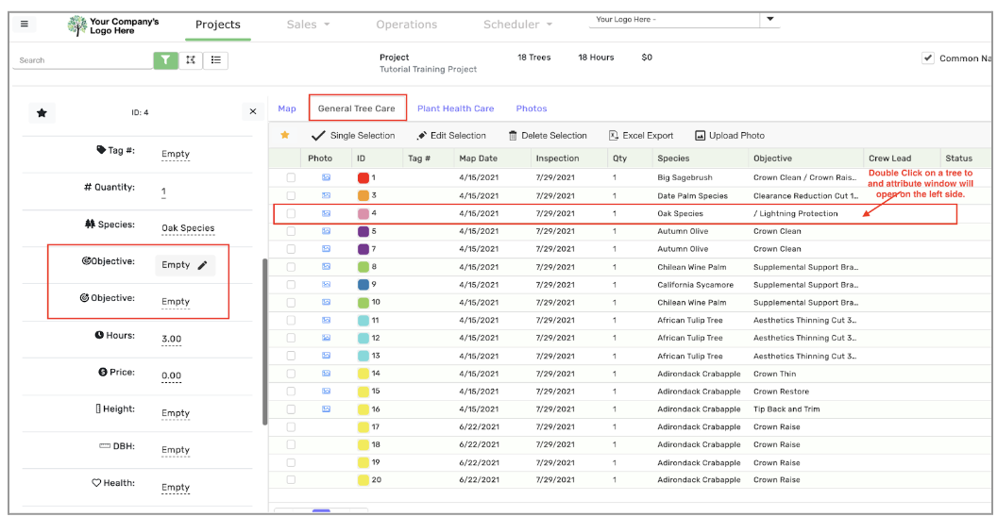Close the attribute panel with the X
997x517 pixels.
click(x=253, y=111)
